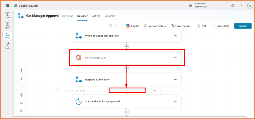The width and height of the screenshot is (255, 119).
Task: Open options menu for 'When an agent calls the flow'
Action: (x=175, y=36)
